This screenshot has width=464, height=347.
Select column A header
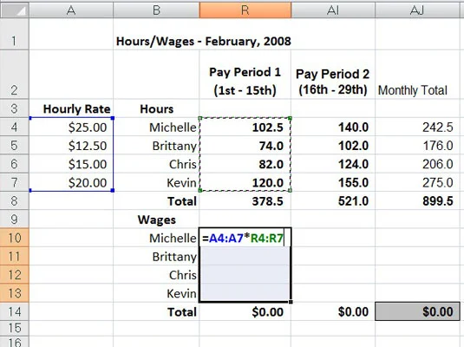pos(71,10)
